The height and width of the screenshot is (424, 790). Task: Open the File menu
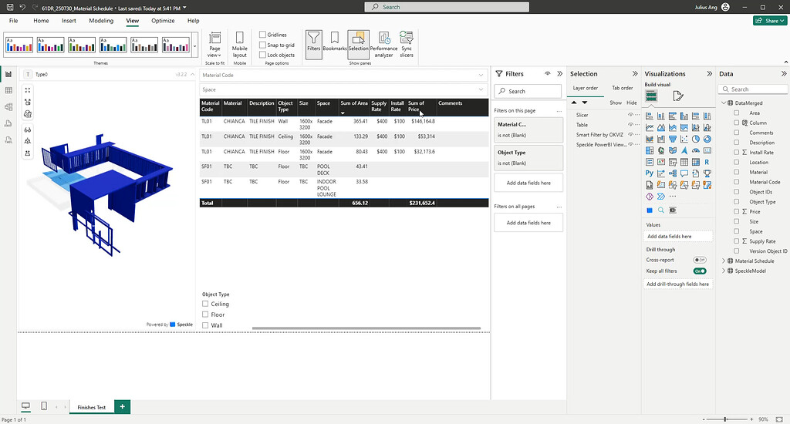click(x=14, y=21)
